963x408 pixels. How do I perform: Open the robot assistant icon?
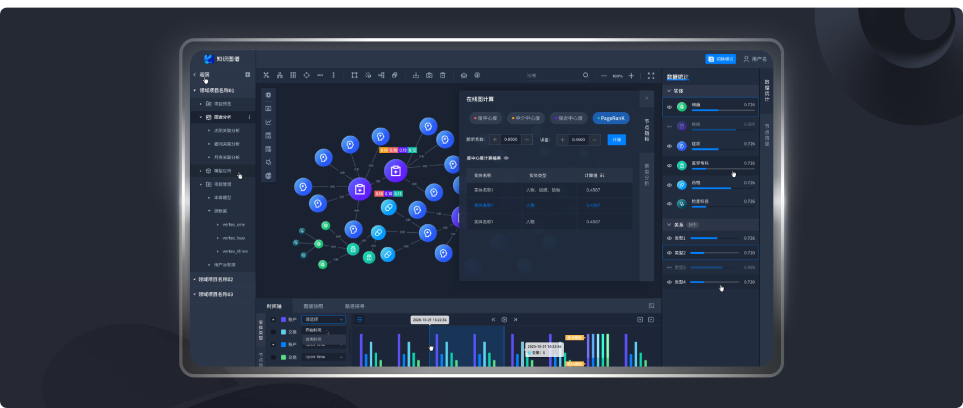464,75
